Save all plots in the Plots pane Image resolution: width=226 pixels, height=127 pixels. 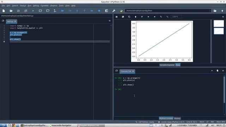(123, 17)
